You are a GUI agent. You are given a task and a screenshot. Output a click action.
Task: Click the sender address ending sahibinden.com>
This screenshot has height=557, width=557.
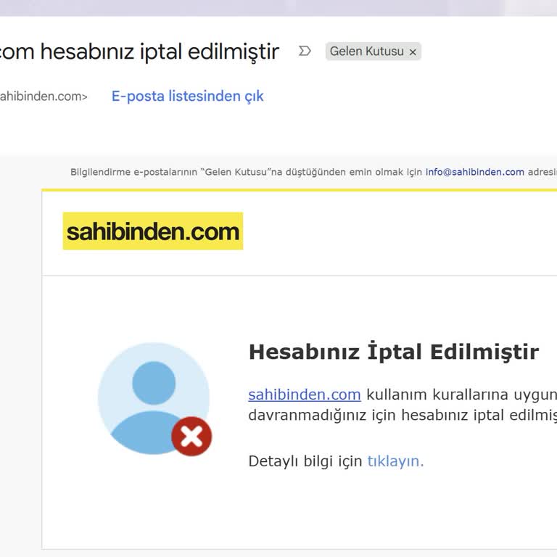(44, 96)
